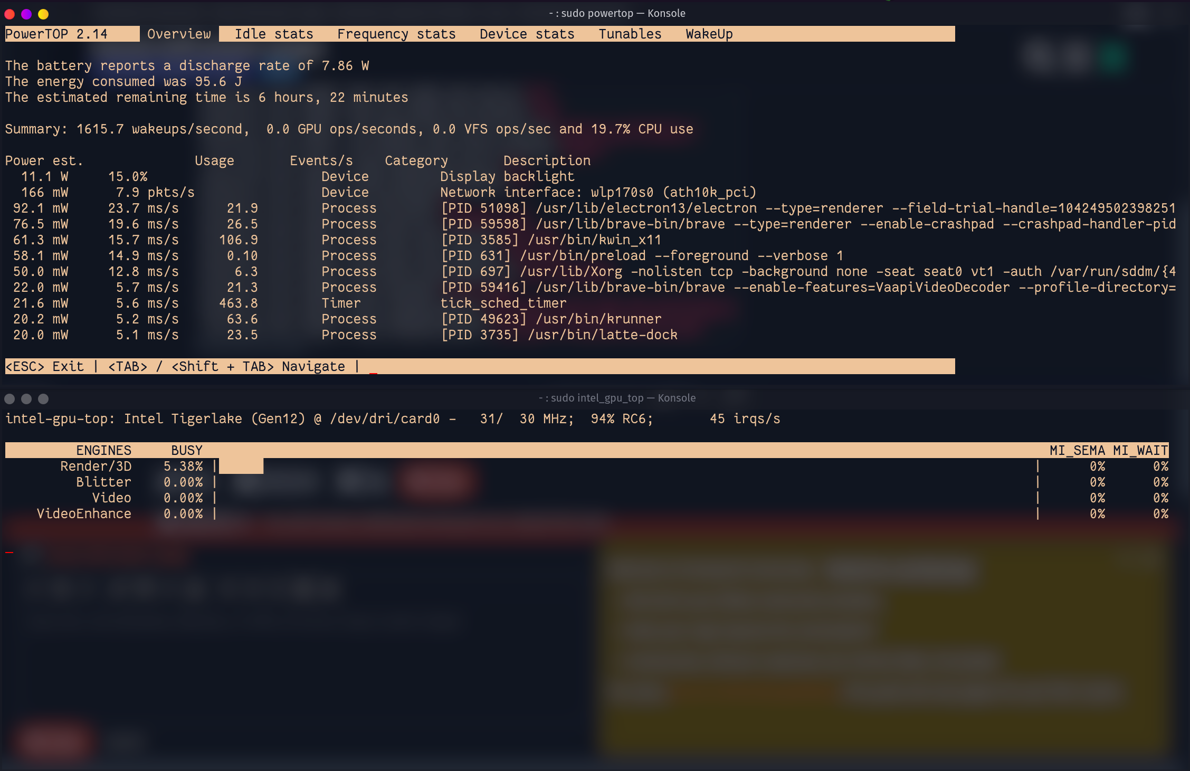Click the third gray button of intel_gpu_top window
1190x771 pixels.
(x=43, y=399)
